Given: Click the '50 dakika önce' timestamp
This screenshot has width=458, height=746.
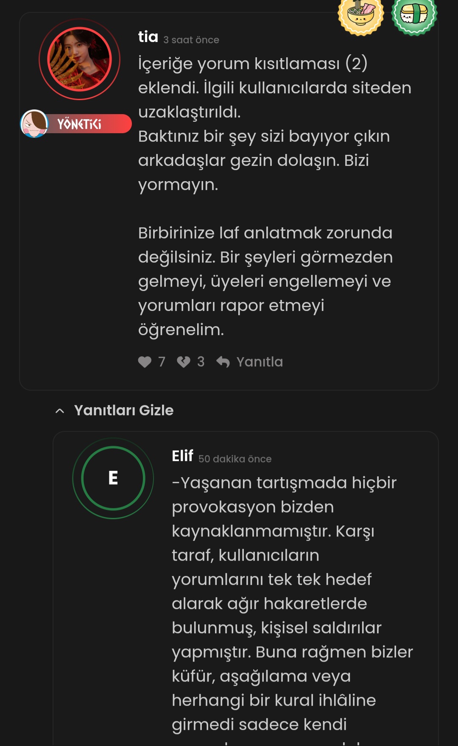Looking at the screenshot, I should pyautogui.click(x=235, y=459).
